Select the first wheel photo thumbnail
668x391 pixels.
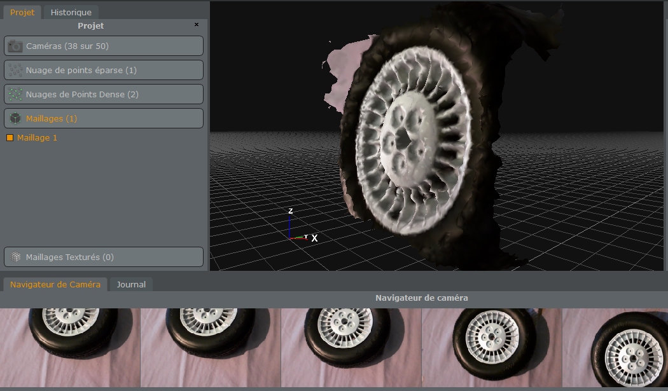tap(70, 348)
